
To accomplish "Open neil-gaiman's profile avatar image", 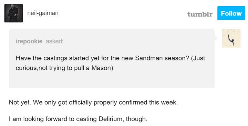I will point(13,13).
